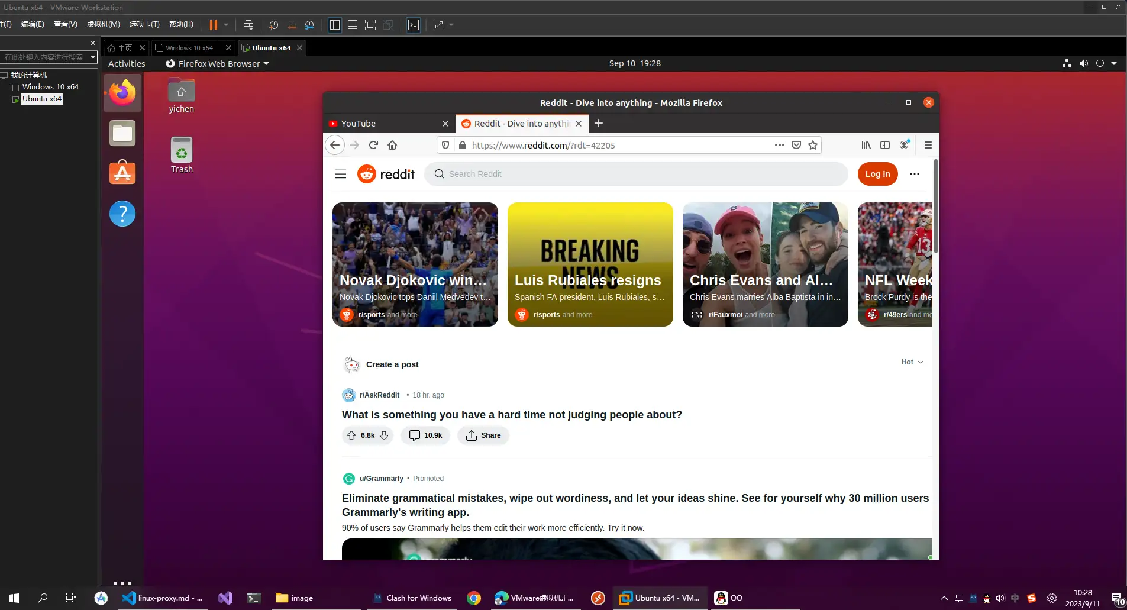The width and height of the screenshot is (1127, 610).
Task: Open the Firefox library icon
Action: coord(866,145)
